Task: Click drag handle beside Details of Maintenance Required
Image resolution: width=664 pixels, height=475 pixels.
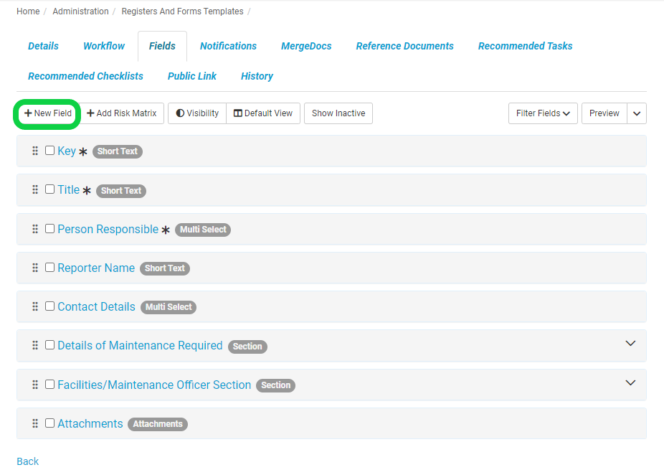Action: point(35,345)
